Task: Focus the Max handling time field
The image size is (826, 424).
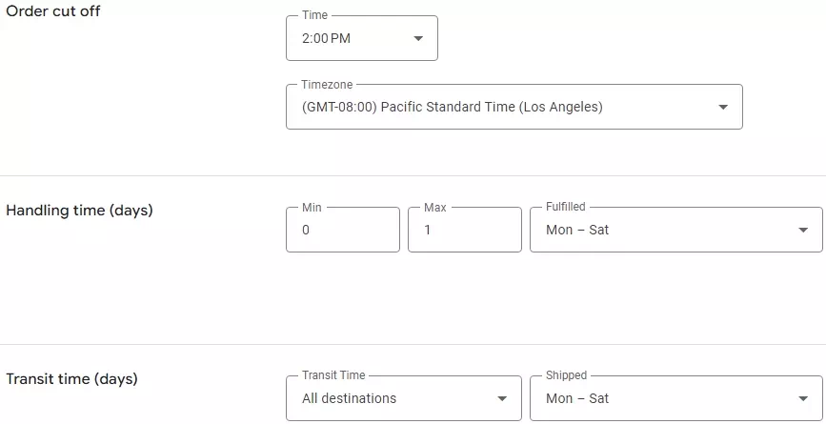Action: (465, 231)
